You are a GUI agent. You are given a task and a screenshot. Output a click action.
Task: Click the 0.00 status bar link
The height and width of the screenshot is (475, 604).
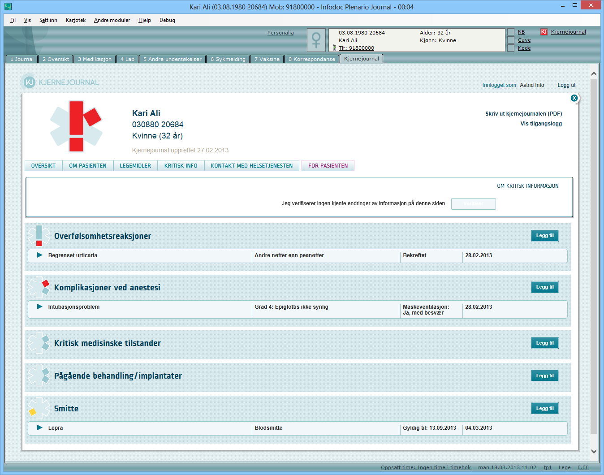click(x=583, y=467)
